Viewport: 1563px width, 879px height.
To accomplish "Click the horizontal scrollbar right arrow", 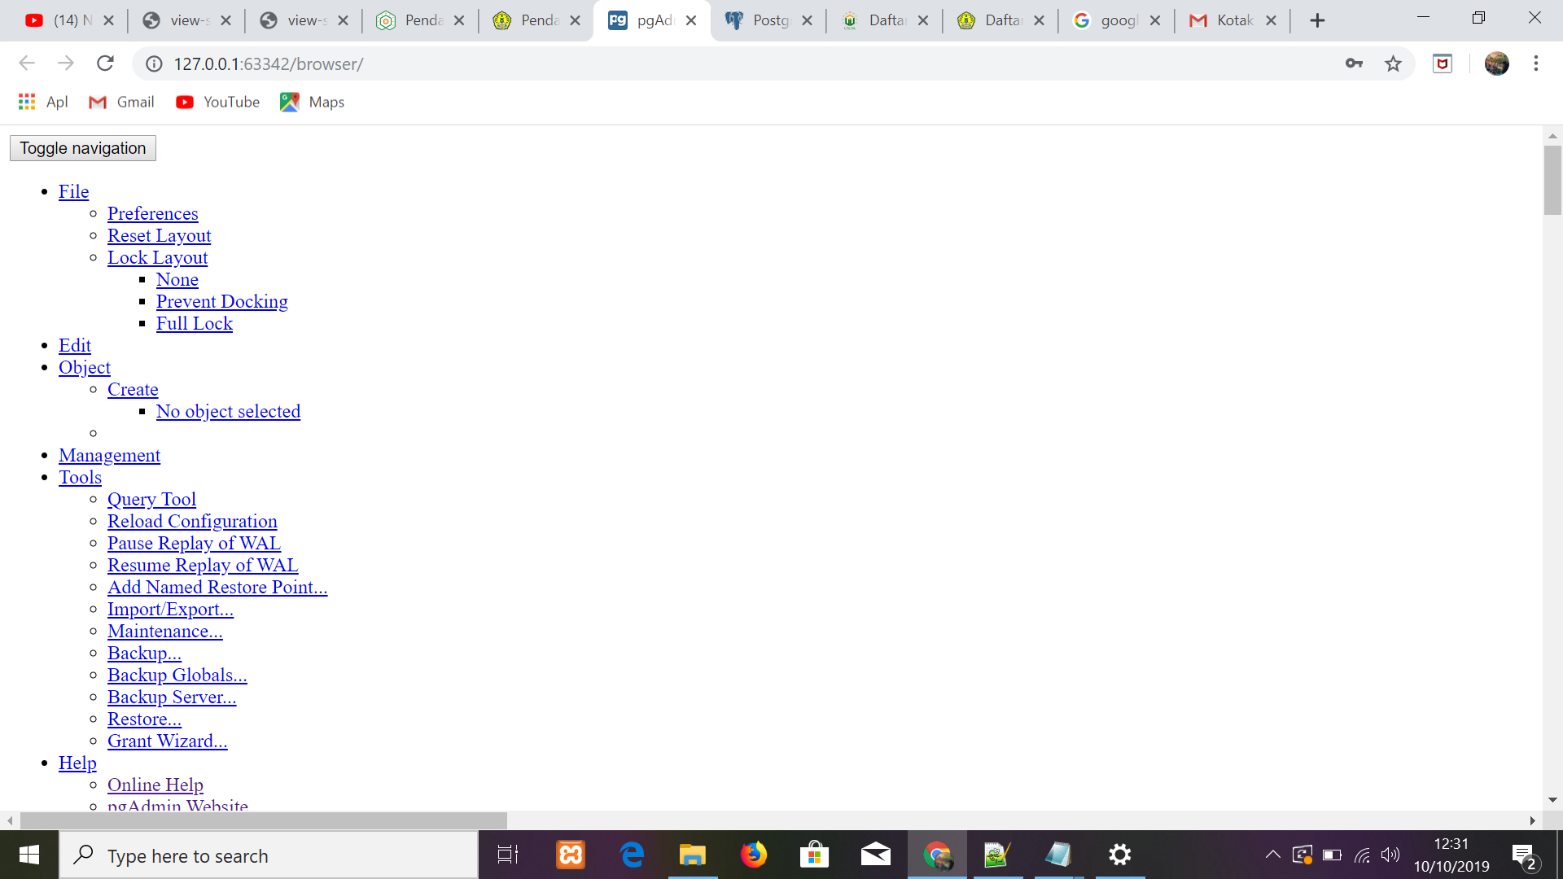I will pos(1532,820).
